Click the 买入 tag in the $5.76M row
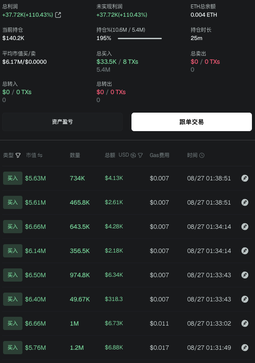This screenshot has width=255, height=363. pyautogui.click(x=13, y=348)
